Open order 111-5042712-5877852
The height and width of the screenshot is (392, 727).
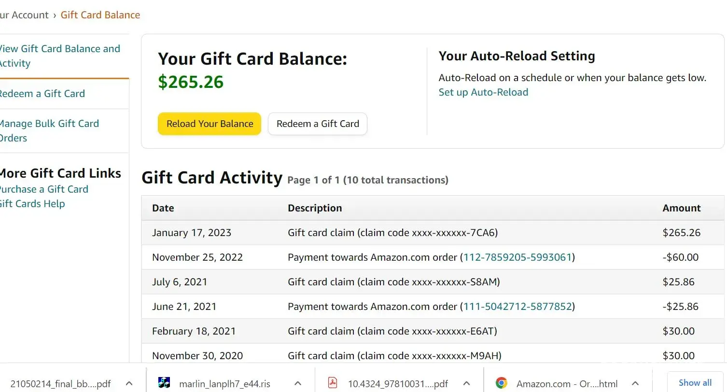point(517,307)
